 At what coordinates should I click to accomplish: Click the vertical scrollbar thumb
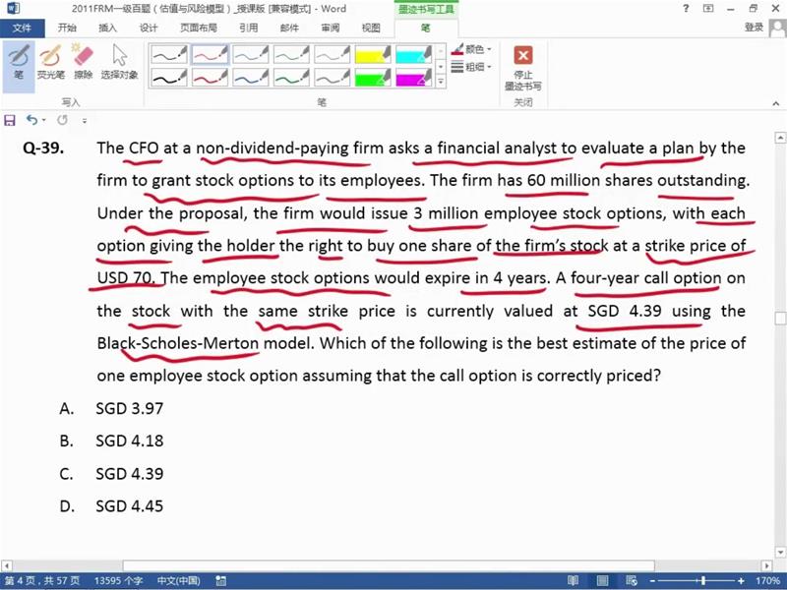[780, 319]
